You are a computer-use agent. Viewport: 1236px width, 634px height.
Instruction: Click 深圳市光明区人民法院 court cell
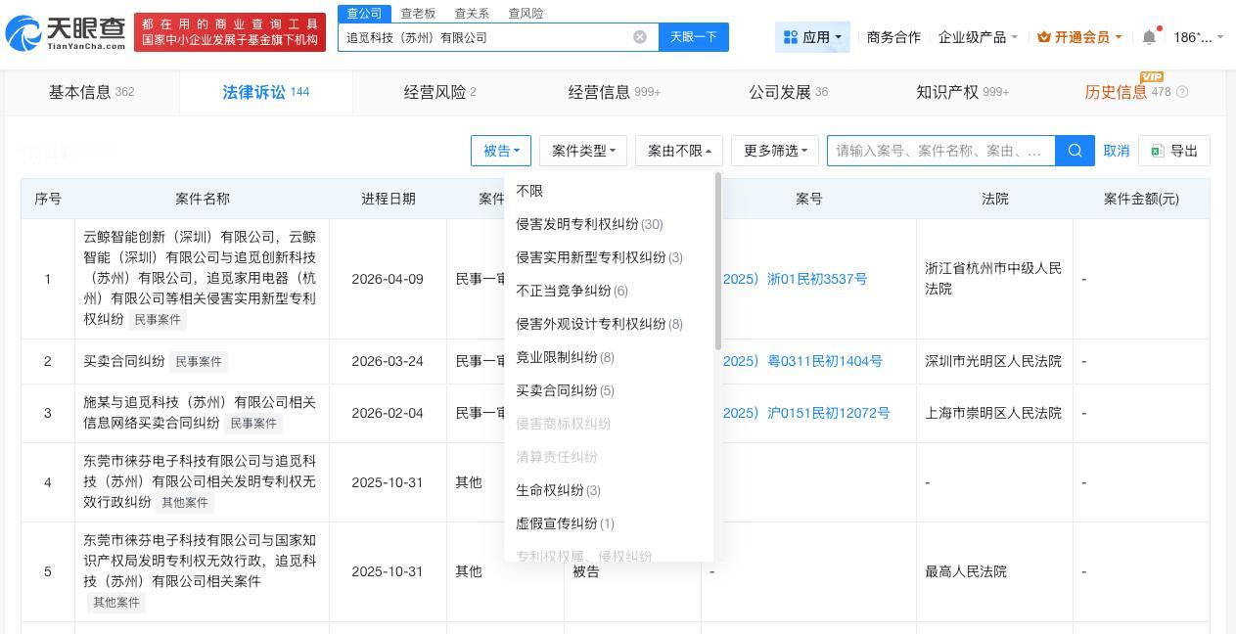[993, 361]
